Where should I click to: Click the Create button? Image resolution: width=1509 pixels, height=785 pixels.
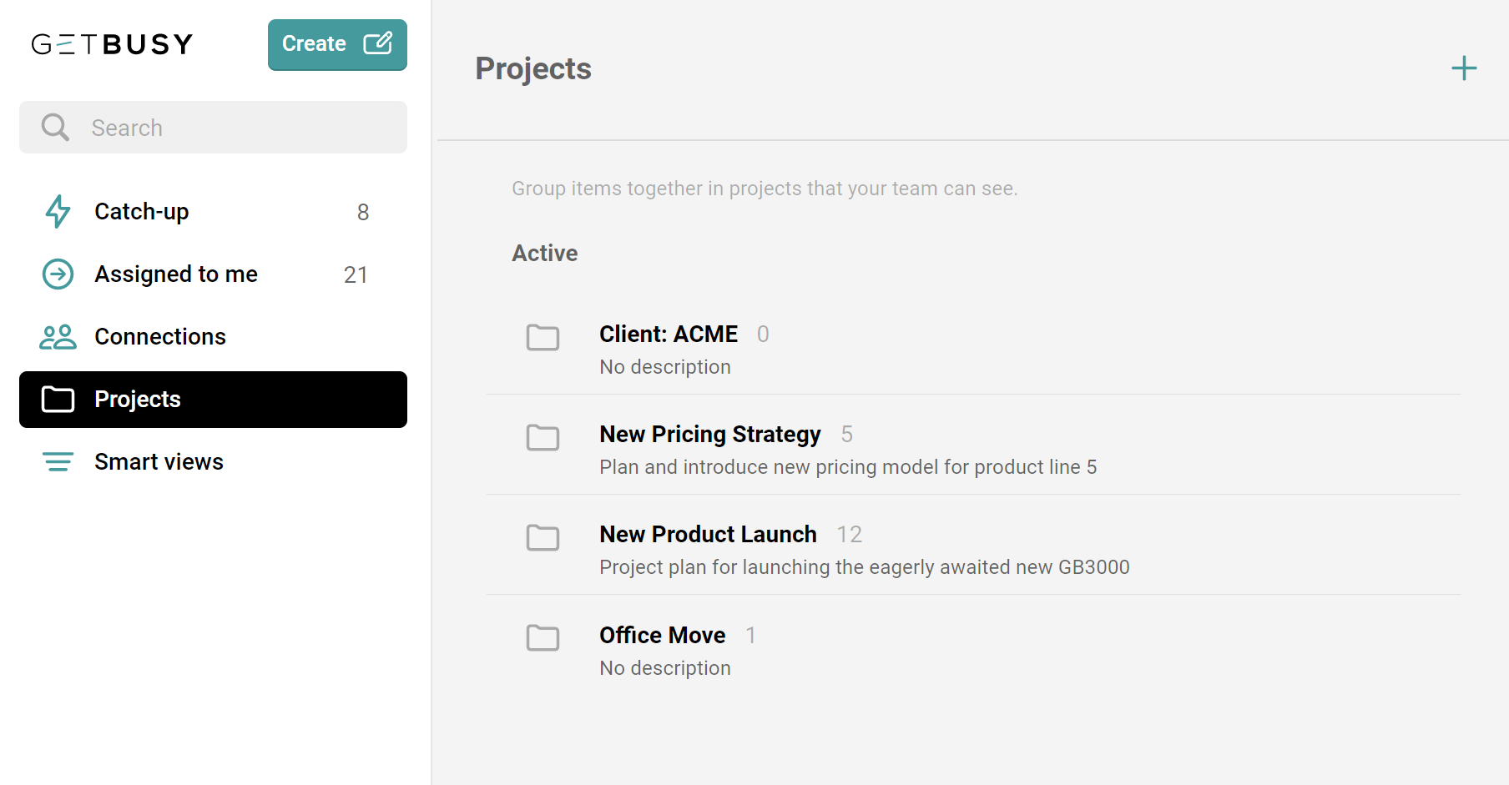coord(337,44)
